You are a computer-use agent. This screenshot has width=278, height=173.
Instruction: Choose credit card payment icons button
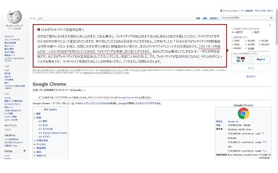click(x=241, y=60)
